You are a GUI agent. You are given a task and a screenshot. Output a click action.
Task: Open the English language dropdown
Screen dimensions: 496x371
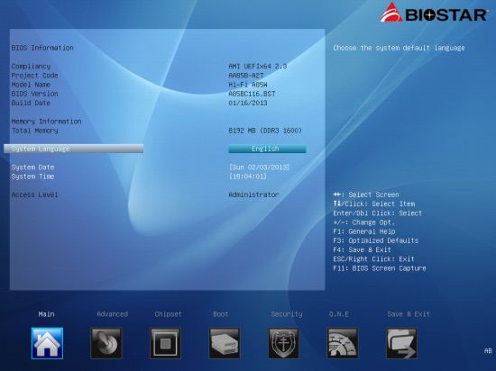[267, 149]
